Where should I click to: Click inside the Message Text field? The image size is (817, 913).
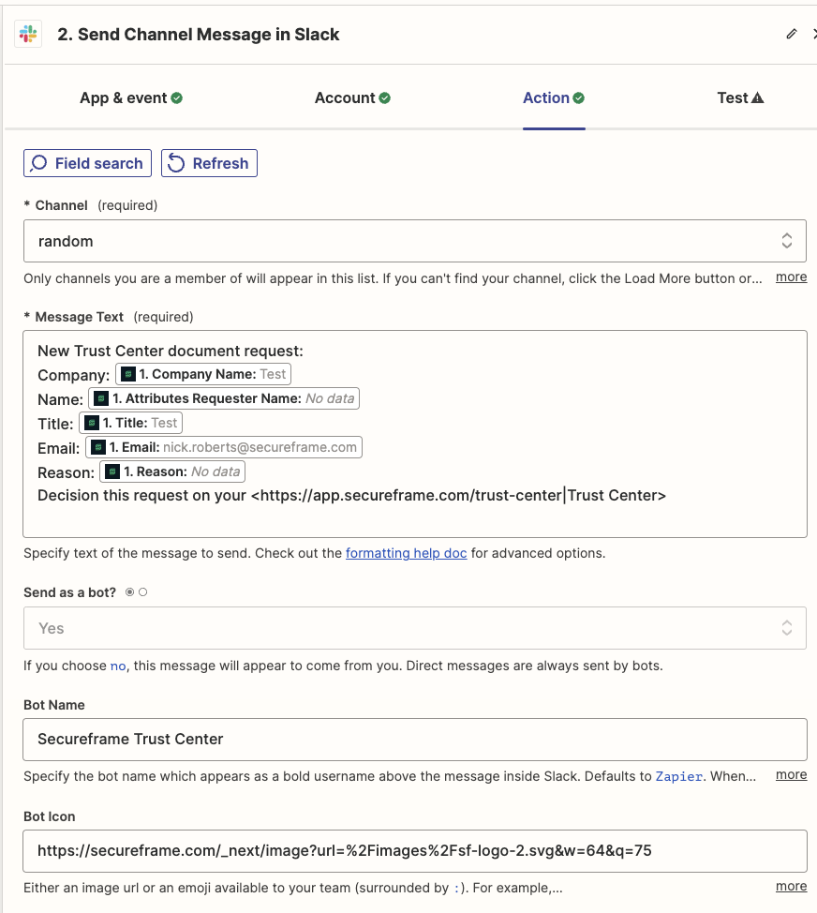tap(414, 434)
